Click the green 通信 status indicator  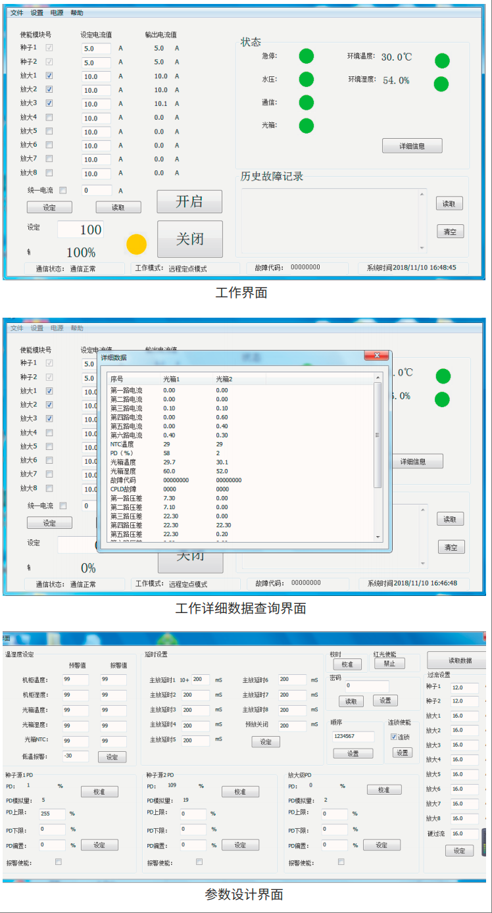pos(307,103)
